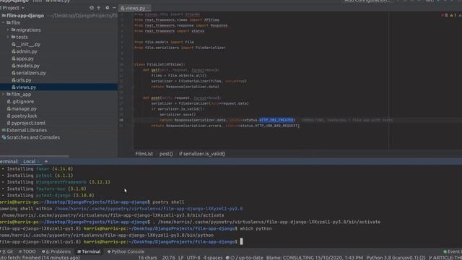This screenshot has height=260, width=462.
Task: Add new terminal session with plus
Action: pyautogui.click(x=46, y=162)
